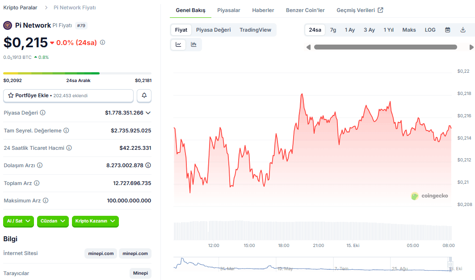The height and width of the screenshot is (280, 475).
Task: Switch to the Piyasalar tab
Action: (x=229, y=10)
